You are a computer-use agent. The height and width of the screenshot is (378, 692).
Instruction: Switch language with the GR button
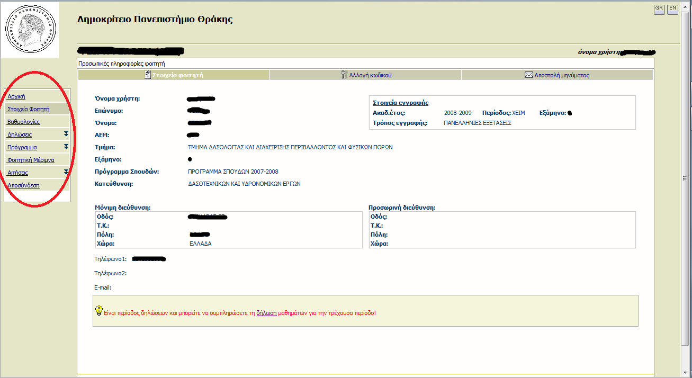[x=659, y=9]
